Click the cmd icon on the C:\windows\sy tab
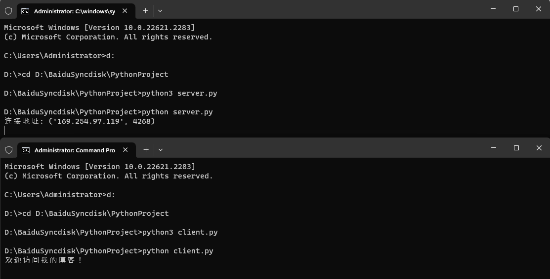Screen dimensions: 550x279 (25, 11)
